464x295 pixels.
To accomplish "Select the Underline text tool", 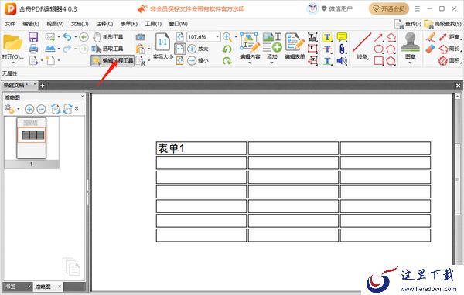I will tap(327, 61).
